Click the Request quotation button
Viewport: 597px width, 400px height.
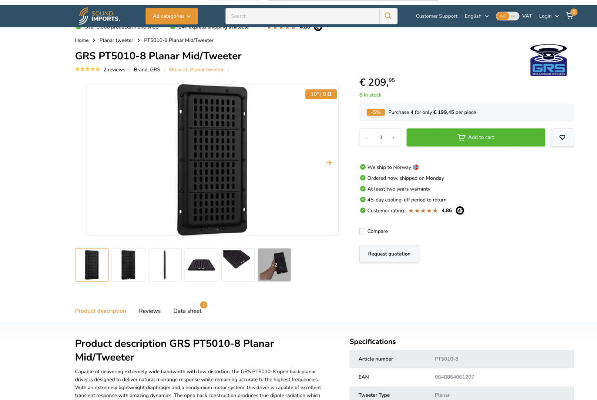(389, 254)
